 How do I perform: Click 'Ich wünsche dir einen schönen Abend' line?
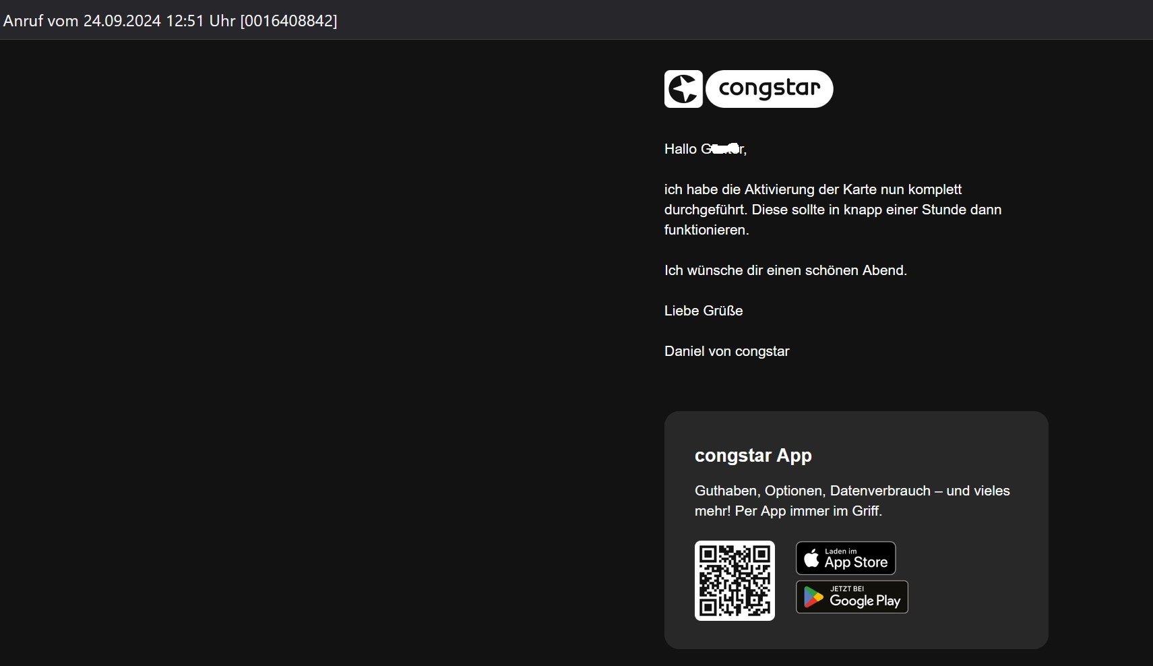tap(785, 270)
